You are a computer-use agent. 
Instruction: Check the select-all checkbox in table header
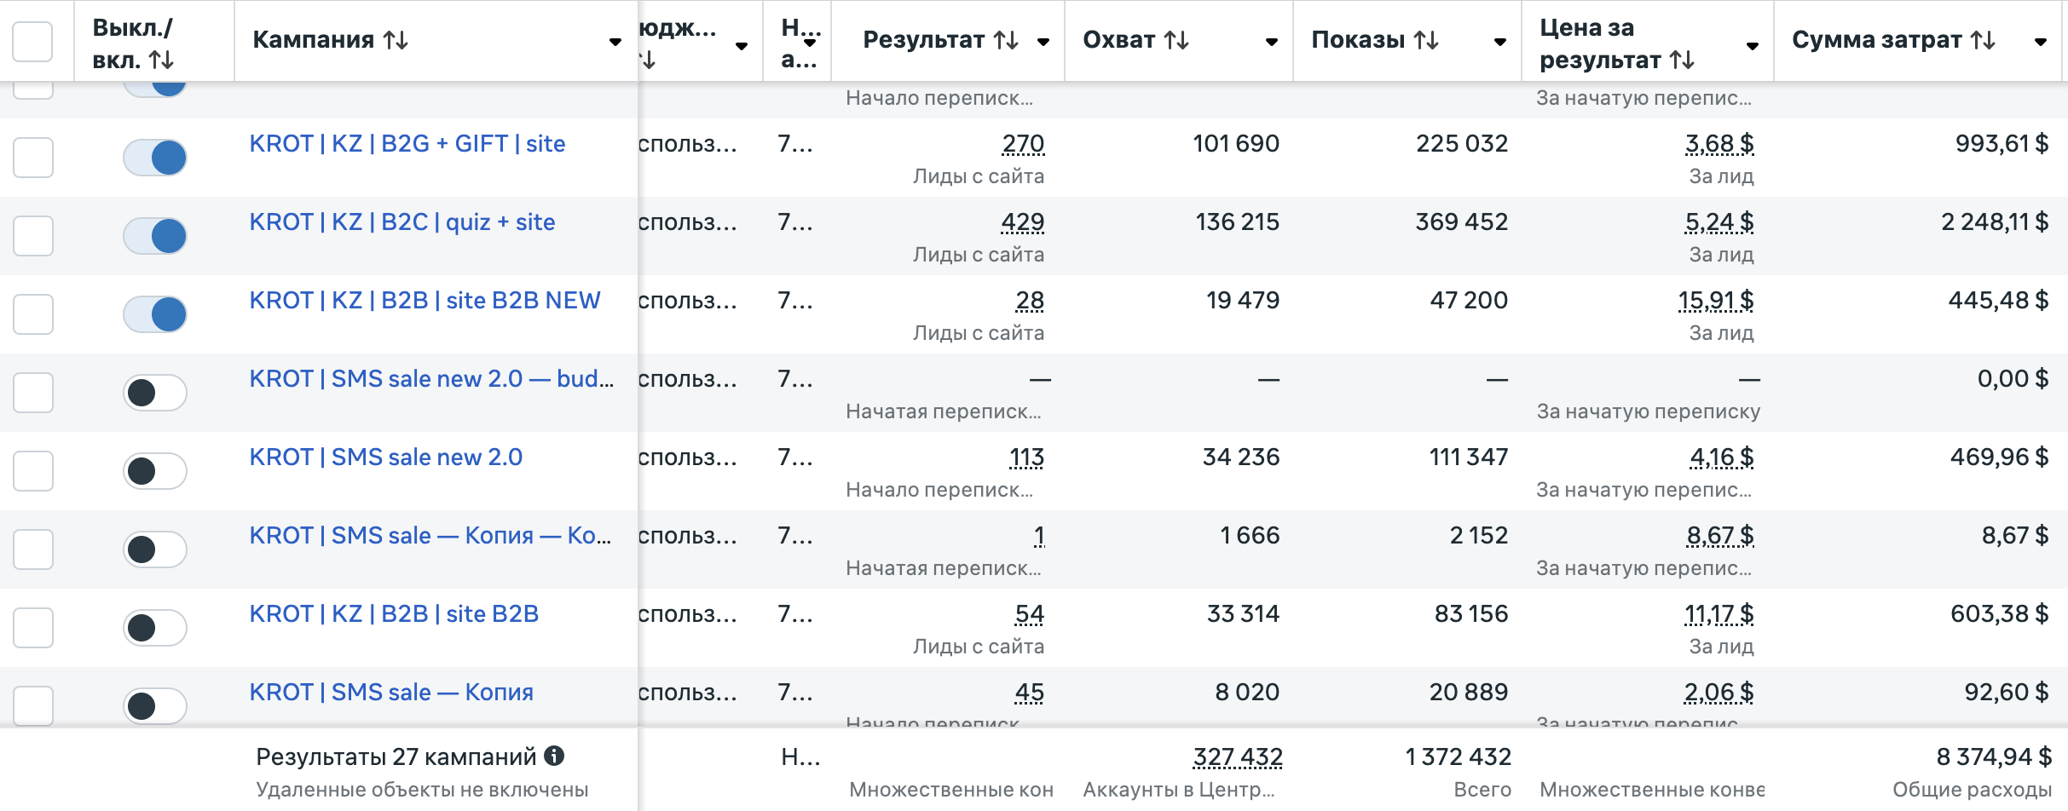click(33, 41)
